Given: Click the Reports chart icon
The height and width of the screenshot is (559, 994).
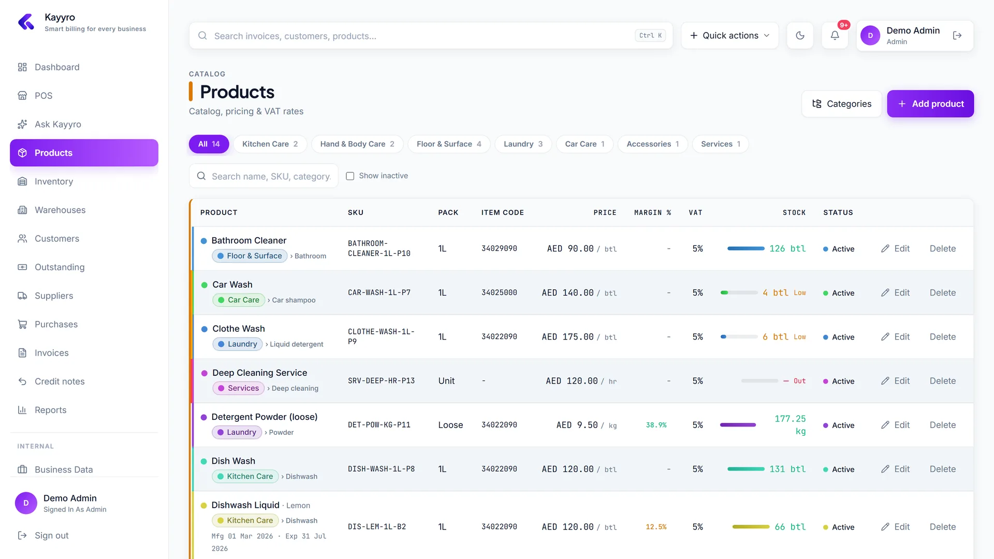Looking at the screenshot, I should click(22, 410).
